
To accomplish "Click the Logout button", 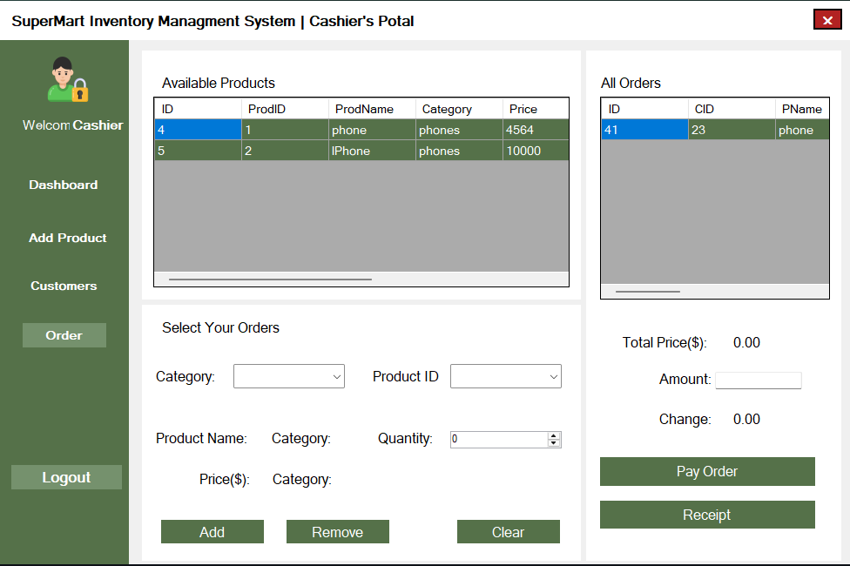I will (x=66, y=477).
